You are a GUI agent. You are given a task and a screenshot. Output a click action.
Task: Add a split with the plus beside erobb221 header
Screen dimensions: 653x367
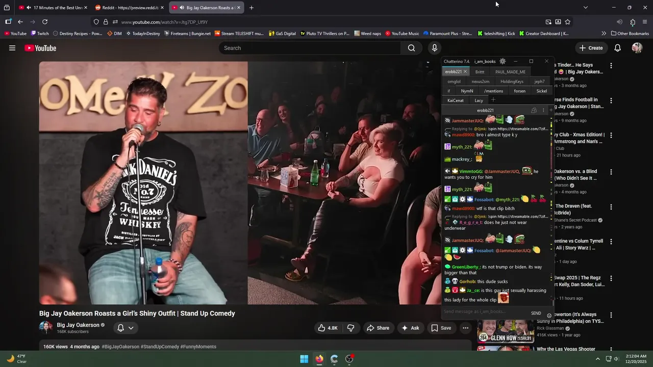click(x=550, y=110)
